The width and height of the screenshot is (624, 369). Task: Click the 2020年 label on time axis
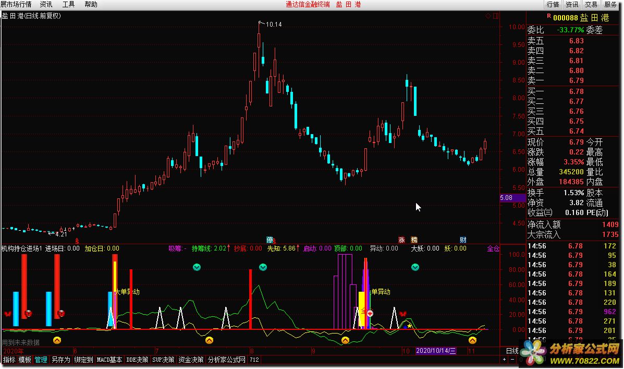(13, 351)
